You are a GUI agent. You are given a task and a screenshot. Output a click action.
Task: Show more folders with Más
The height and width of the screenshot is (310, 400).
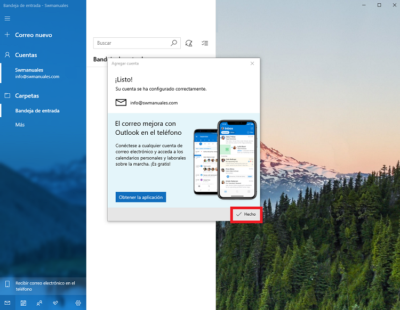pyautogui.click(x=20, y=125)
